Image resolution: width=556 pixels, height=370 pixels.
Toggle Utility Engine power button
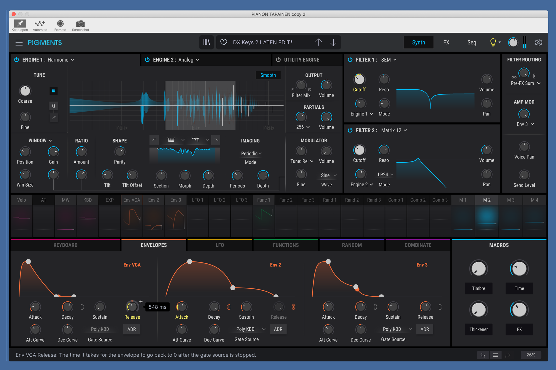pos(278,60)
